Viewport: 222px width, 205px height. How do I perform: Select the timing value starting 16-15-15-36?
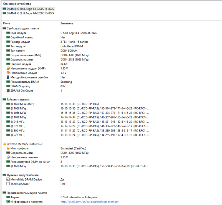click(105, 108)
